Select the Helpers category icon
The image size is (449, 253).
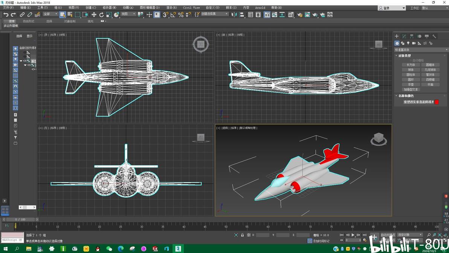[419, 43]
